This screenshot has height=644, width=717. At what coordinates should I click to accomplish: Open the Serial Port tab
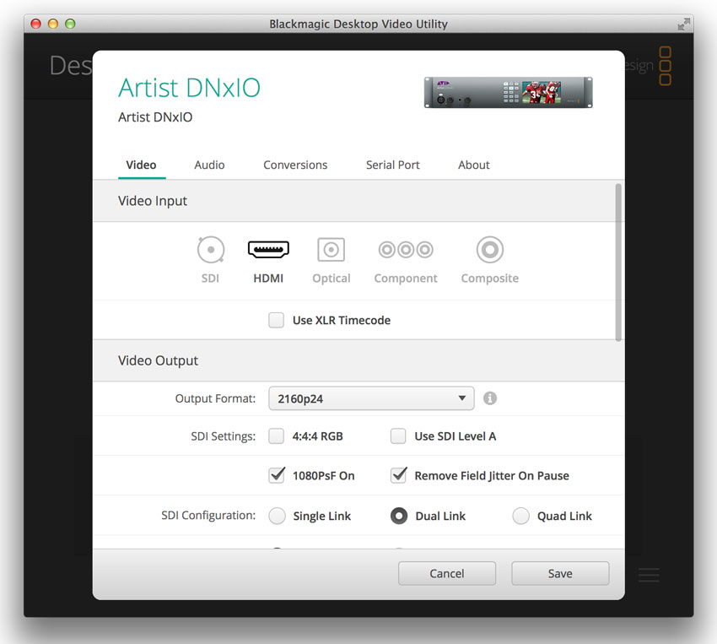pos(393,165)
